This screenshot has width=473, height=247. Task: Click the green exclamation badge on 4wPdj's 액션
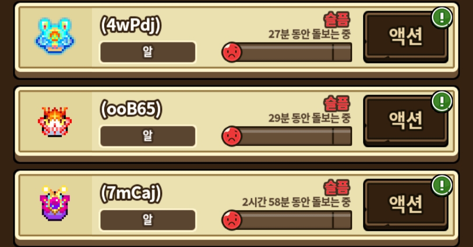pos(442,18)
